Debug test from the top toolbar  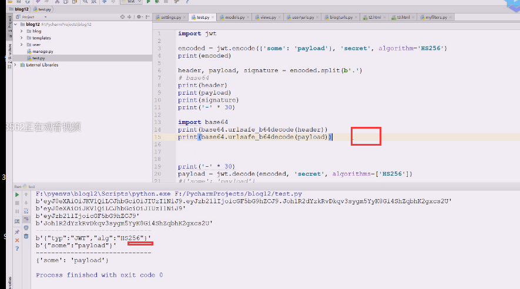pyautogui.click(x=157, y=1)
